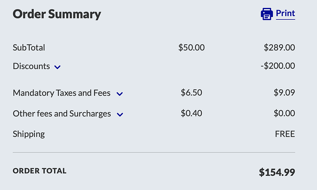The height and width of the screenshot is (190, 317).
Task: Open the Print link
Action: (x=285, y=13)
